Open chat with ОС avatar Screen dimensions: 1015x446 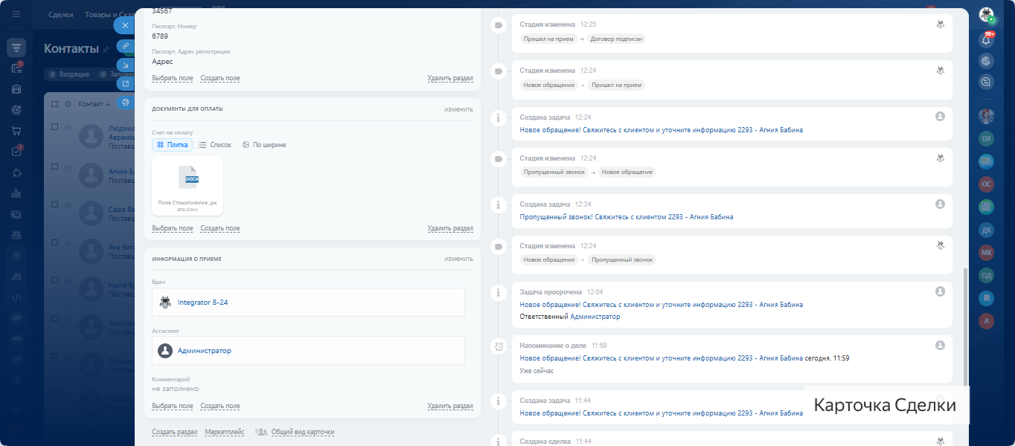click(x=987, y=184)
